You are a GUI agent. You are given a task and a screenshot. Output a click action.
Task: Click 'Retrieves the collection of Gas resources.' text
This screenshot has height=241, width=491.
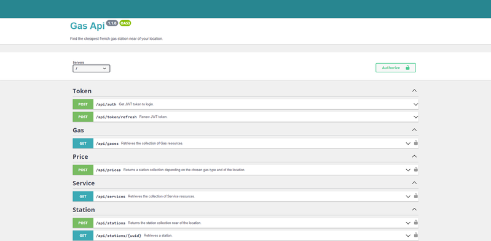[152, 143]
